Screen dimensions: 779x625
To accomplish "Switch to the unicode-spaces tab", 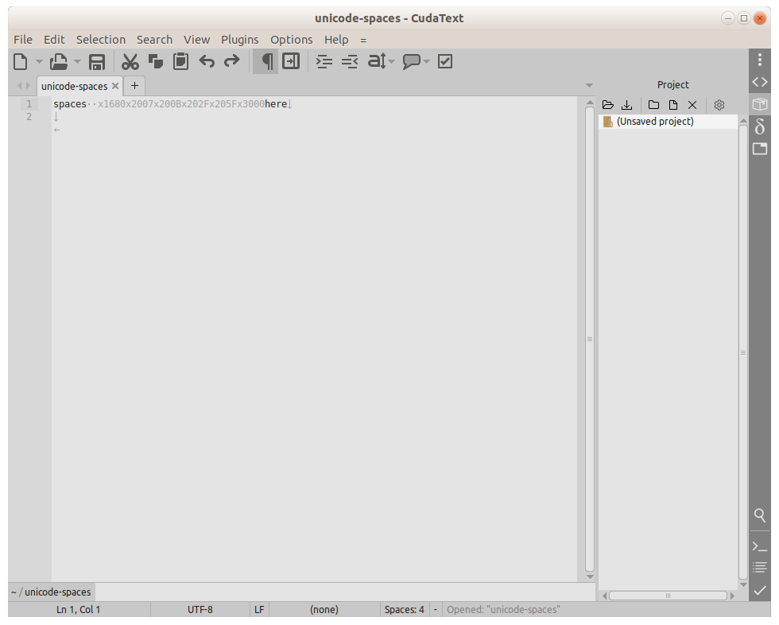I will [74, 86].
